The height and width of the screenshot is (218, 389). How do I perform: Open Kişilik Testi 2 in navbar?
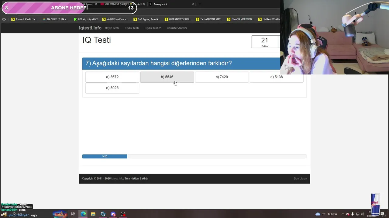pyautogui.click(x=153, y=28)
